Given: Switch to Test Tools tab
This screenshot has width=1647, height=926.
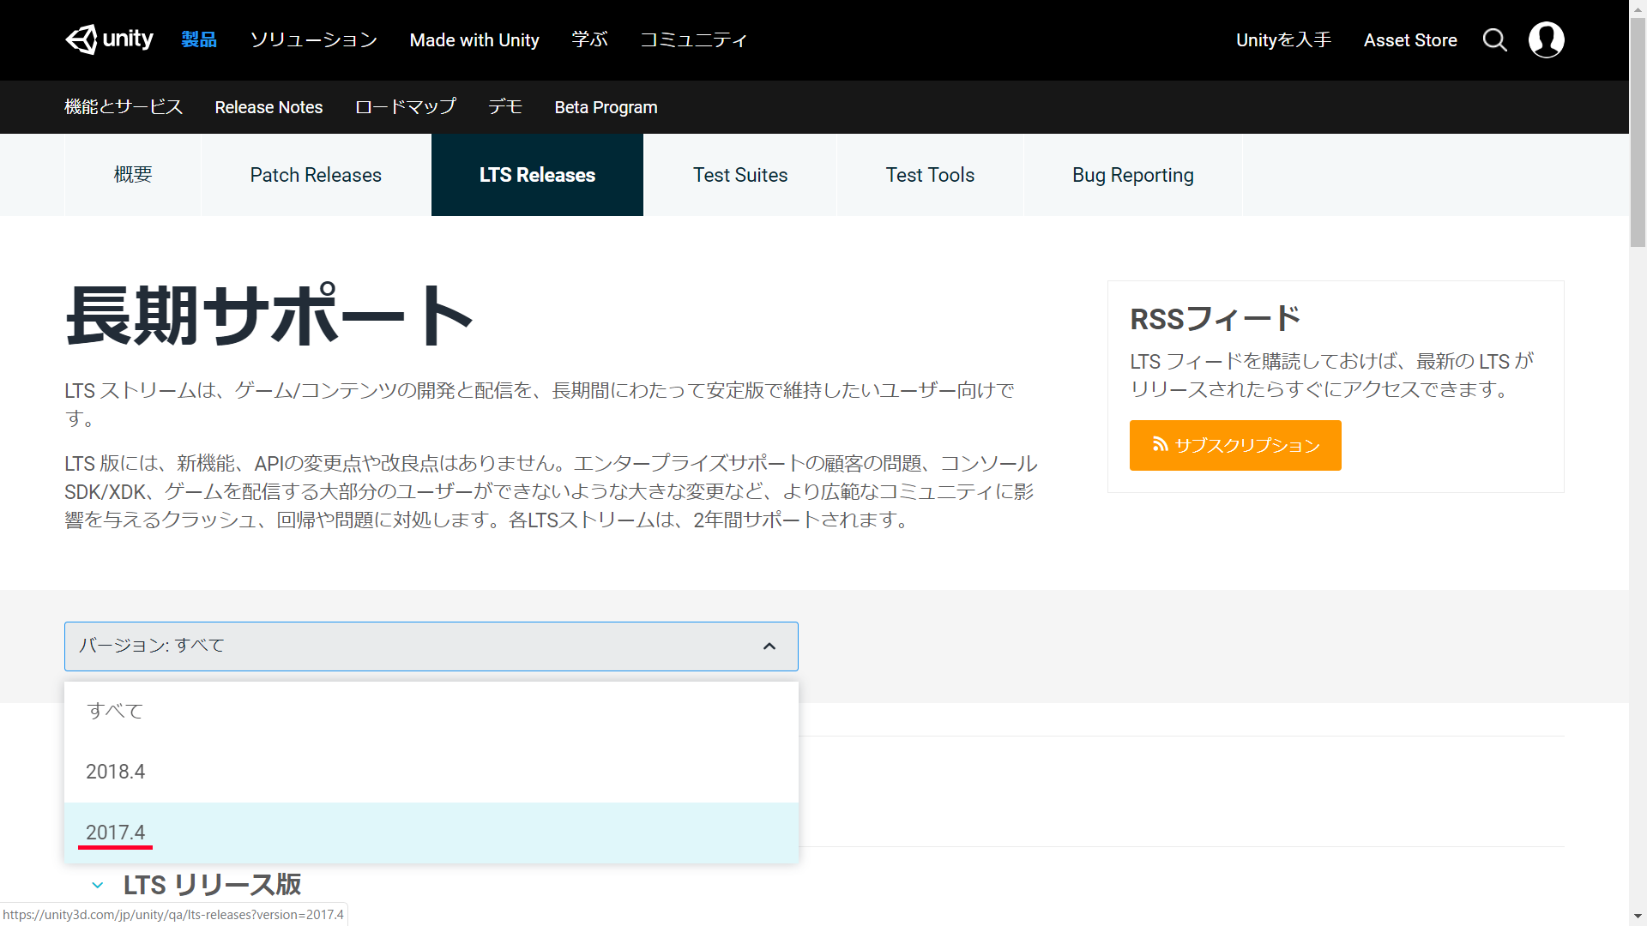Looking at the screenshot, I should [x=930, y=175].
